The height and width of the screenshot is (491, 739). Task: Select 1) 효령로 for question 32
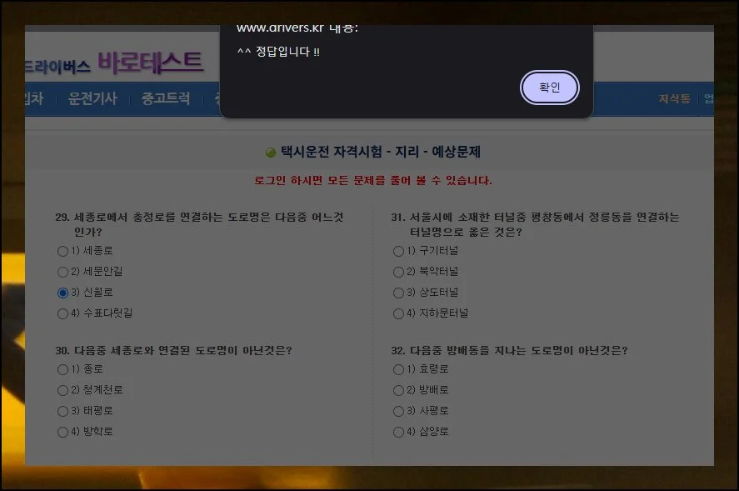(398, 369)
